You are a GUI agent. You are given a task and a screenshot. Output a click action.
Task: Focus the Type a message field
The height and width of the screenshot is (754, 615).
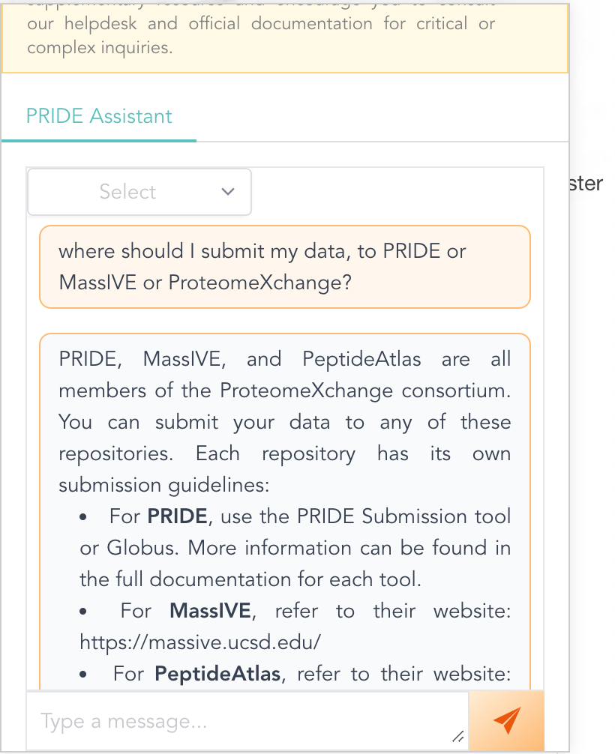tap(240, 722)
